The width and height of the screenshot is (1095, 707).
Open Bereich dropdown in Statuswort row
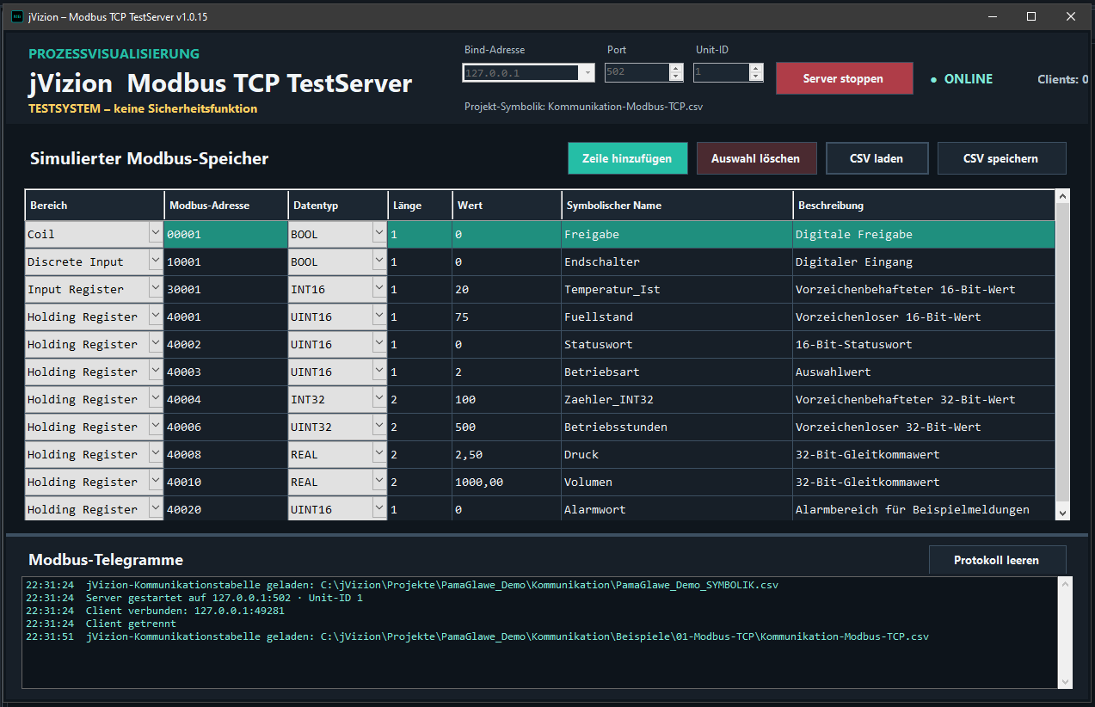[x=155, y=343]
